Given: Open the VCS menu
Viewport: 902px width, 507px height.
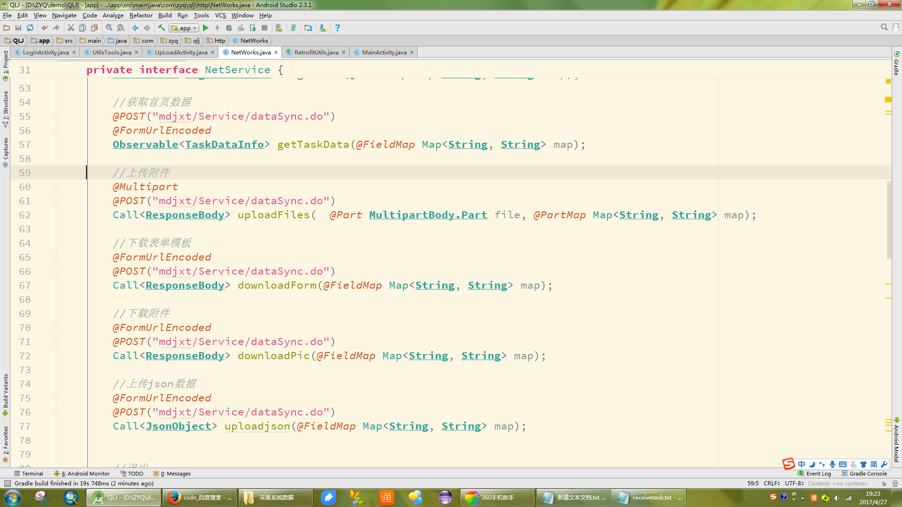Looking at the screenshot, I should click(x=220, y=15).
